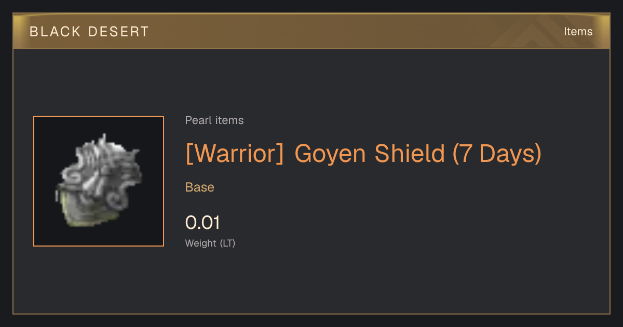Click the word Pearl above the item title
Image resolution: width=623 pixels, height=327 pixels.
(x=197, y=120)
